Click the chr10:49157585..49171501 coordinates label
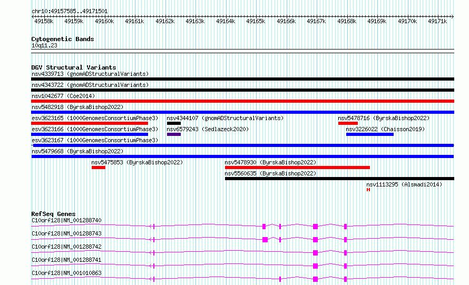469x285 pixels. (x=70, y=12)
